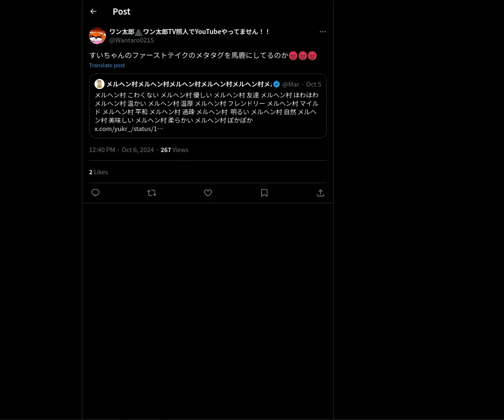The height and width of the screenshot is (420, 504).
Task: View the 2 Likes list
Action: pos(98,172)
